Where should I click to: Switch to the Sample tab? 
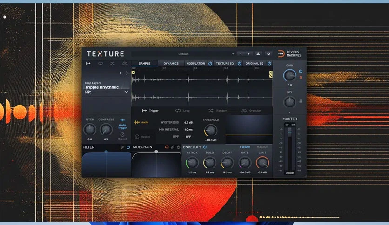[144, 63]
